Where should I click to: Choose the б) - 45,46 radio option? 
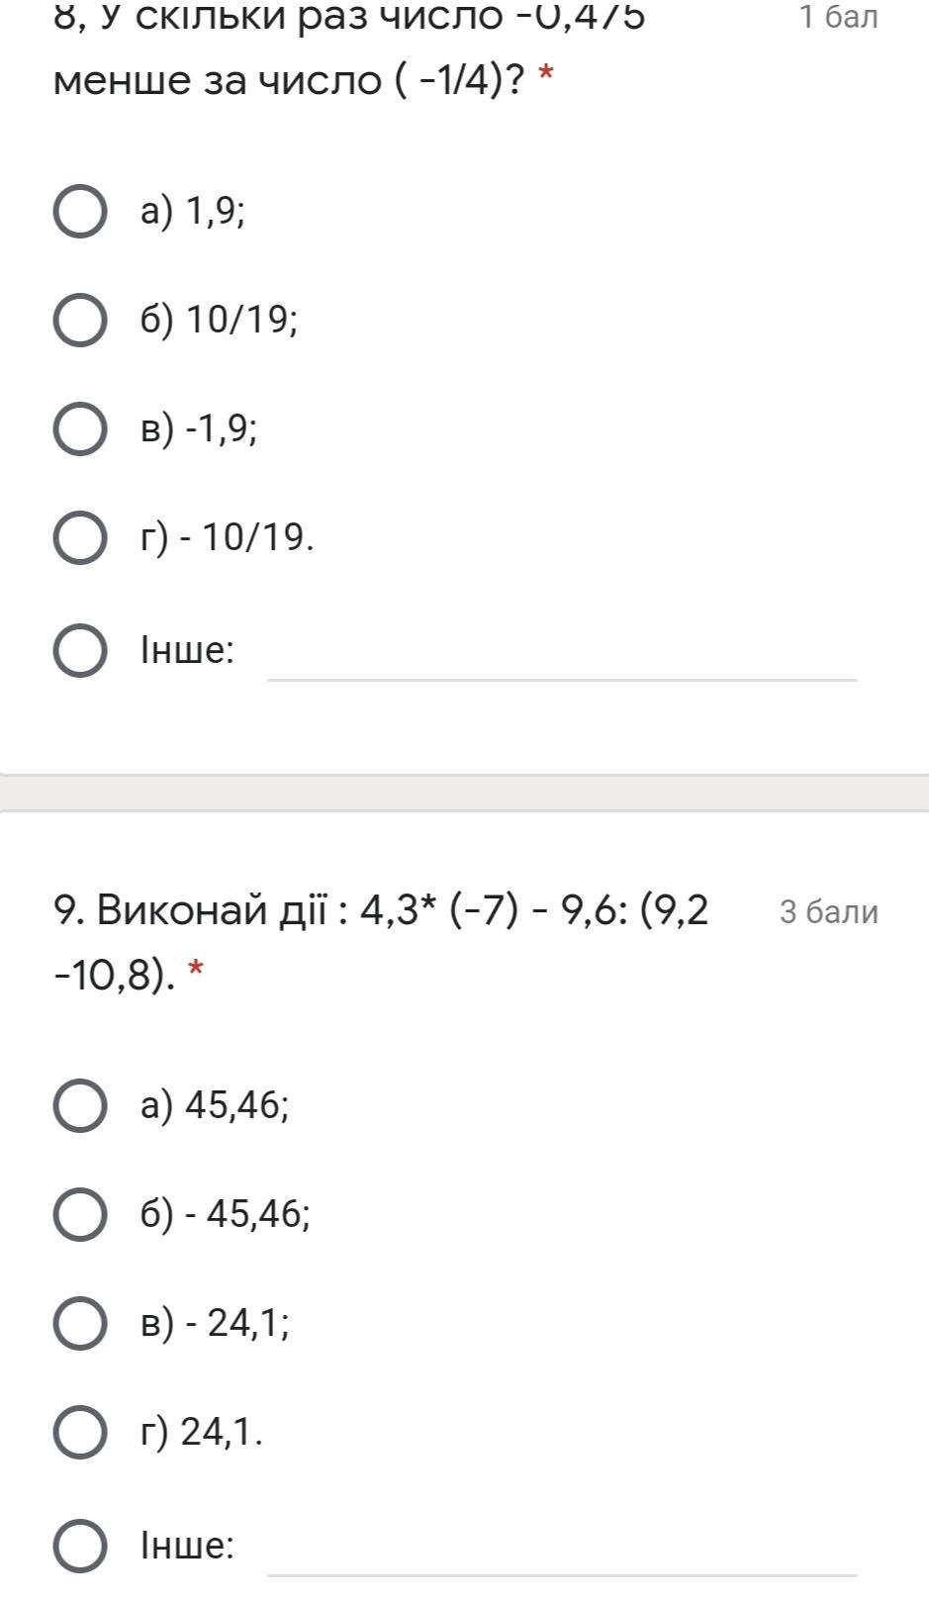pyautogui.click(x=79, y=1214)
